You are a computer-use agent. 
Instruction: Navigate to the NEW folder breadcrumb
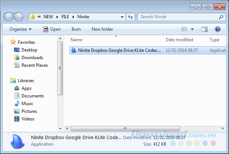click(48, 17)
